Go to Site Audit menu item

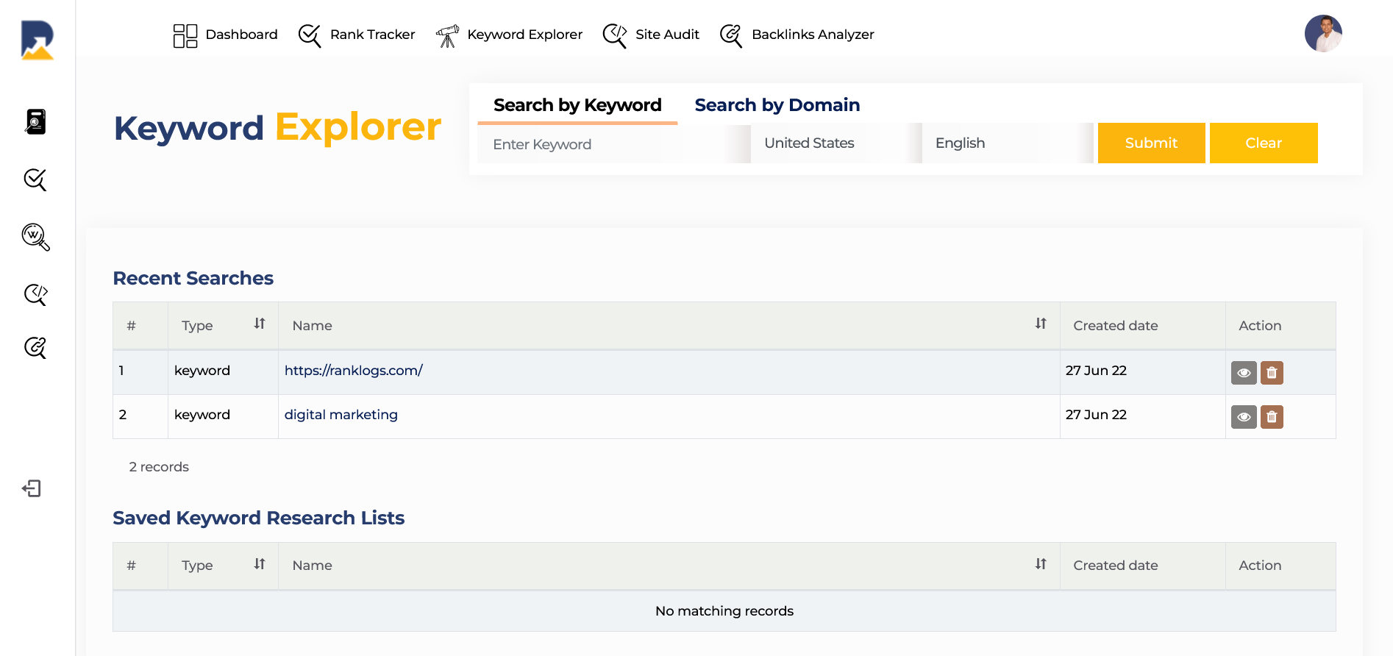667,35
